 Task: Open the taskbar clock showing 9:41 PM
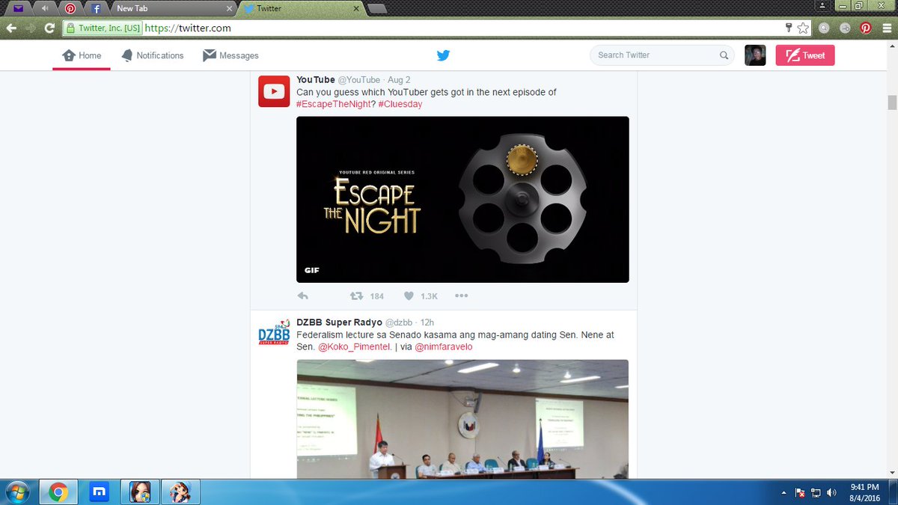pos(864,492)
